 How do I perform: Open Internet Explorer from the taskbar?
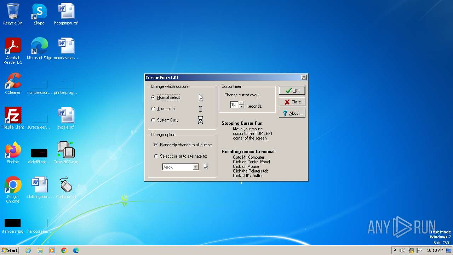(28, 250)
